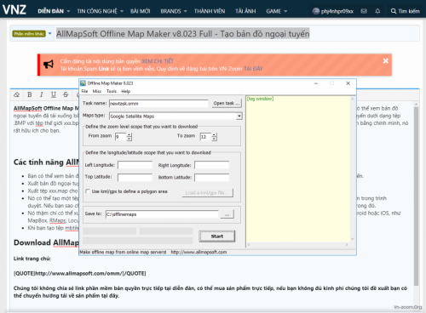Image resolution: width=426 pixels, height=313 pixels.
Task: Dismiss the orange notice banner
Action: 386,61
